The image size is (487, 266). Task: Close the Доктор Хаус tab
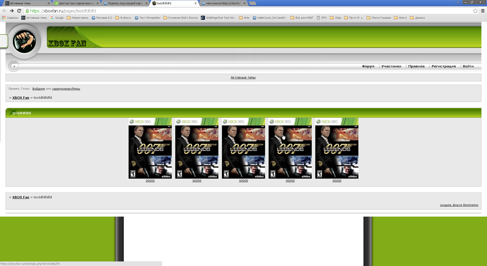[98, 3]
